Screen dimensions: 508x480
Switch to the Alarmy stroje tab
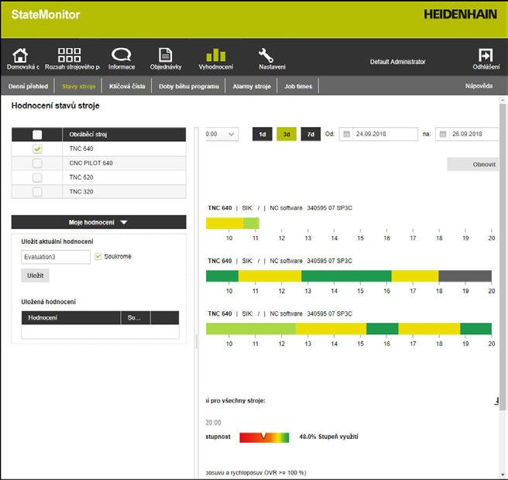(252, 86)
